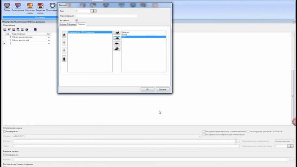This screenshot has height=167, width=297.
Task: Toggle the Активное checkbox in dialog
Action: tap(77, 20)
